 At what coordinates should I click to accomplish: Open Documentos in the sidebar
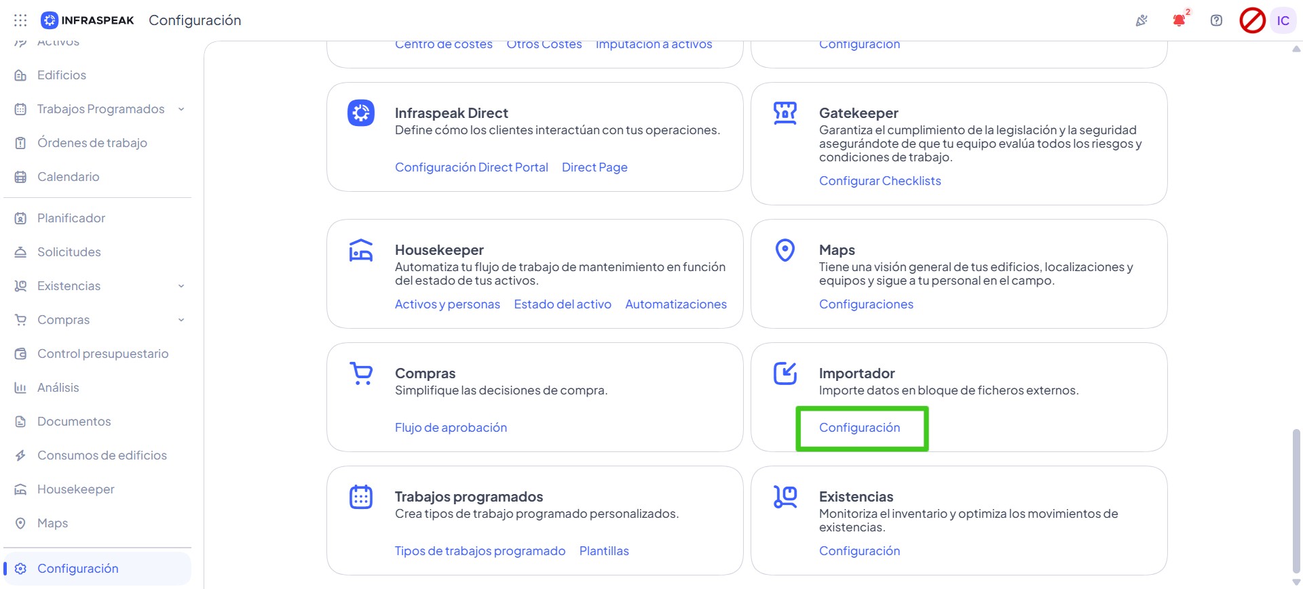[x=74, y=422]
